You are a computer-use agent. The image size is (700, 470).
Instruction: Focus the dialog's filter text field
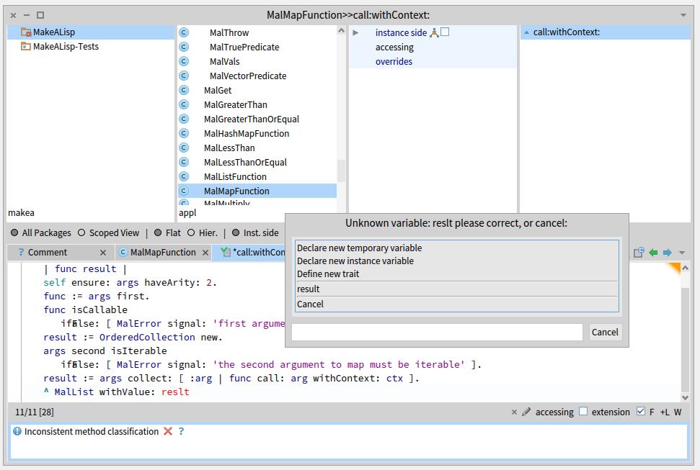[x=437, y=332]
